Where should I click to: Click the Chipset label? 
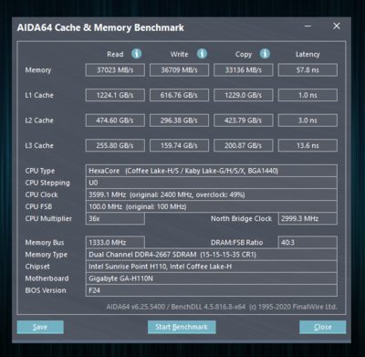coord(37,267)
